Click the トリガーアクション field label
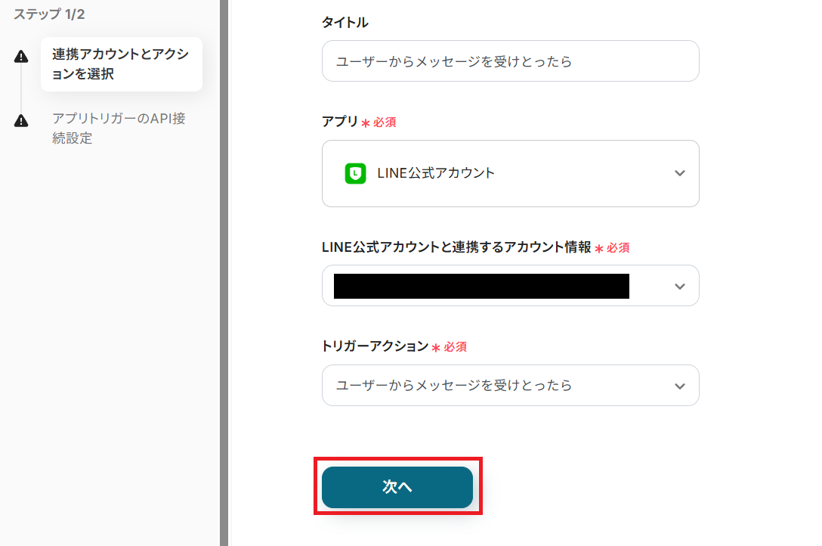 (x=375, y=346)
